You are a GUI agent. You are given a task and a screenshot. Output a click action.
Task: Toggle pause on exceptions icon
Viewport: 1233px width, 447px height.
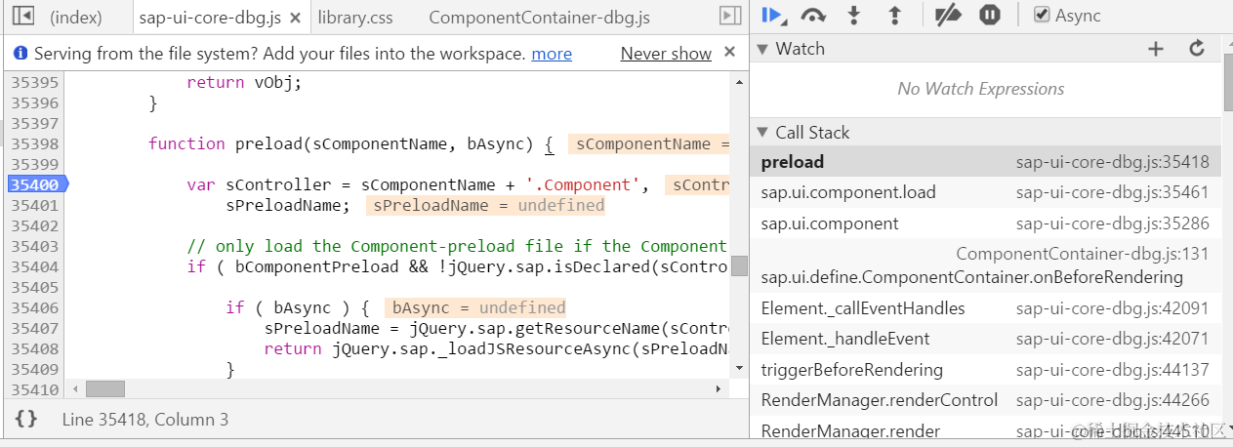coord(990,15)
